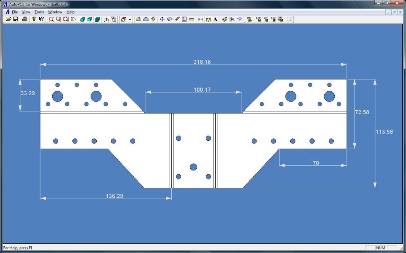Click the blue flange block icon
Viewport: 406px width, 253px height.
[146, 19]
